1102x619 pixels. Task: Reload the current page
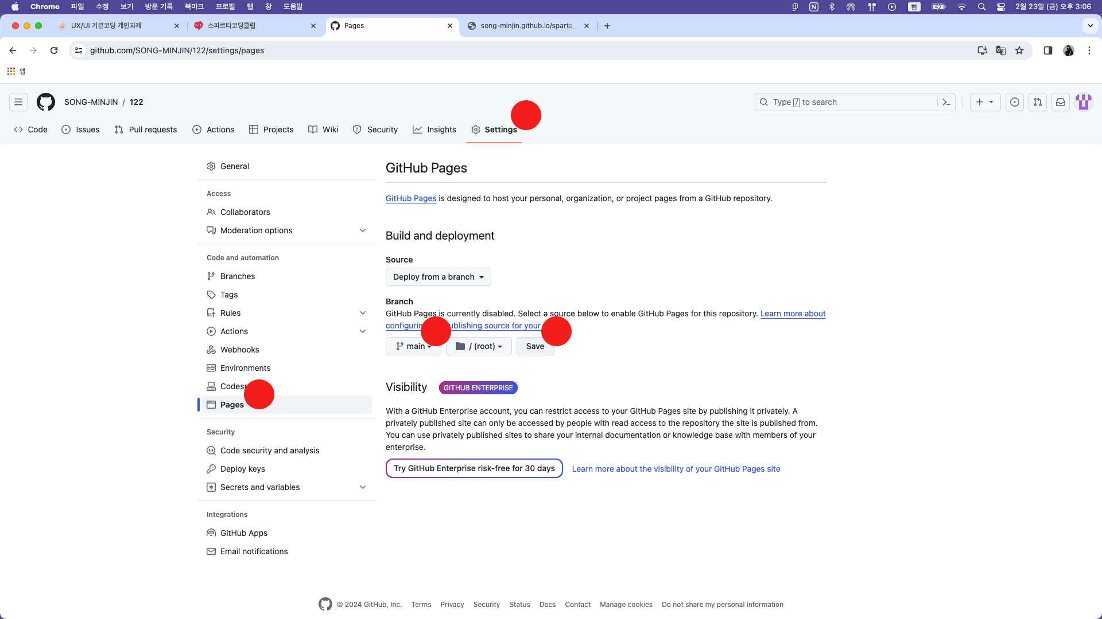point(54,50)
